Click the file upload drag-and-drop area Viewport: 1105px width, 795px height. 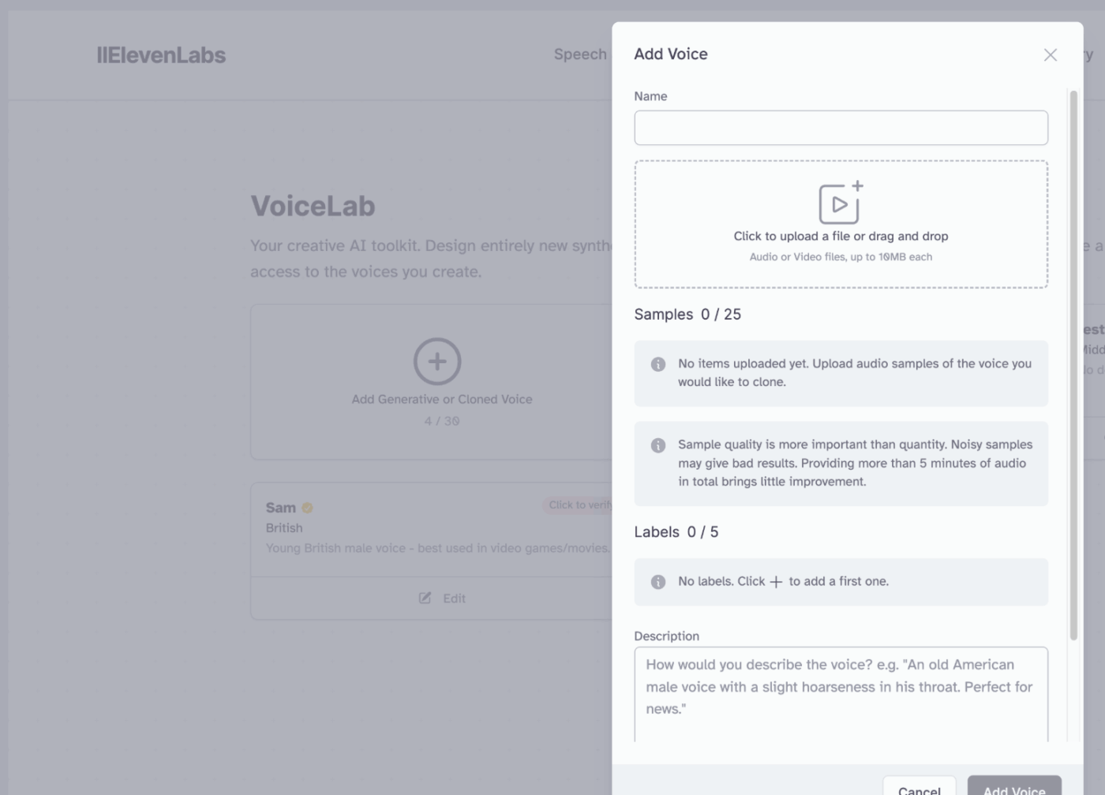click(x=841, y=224)
